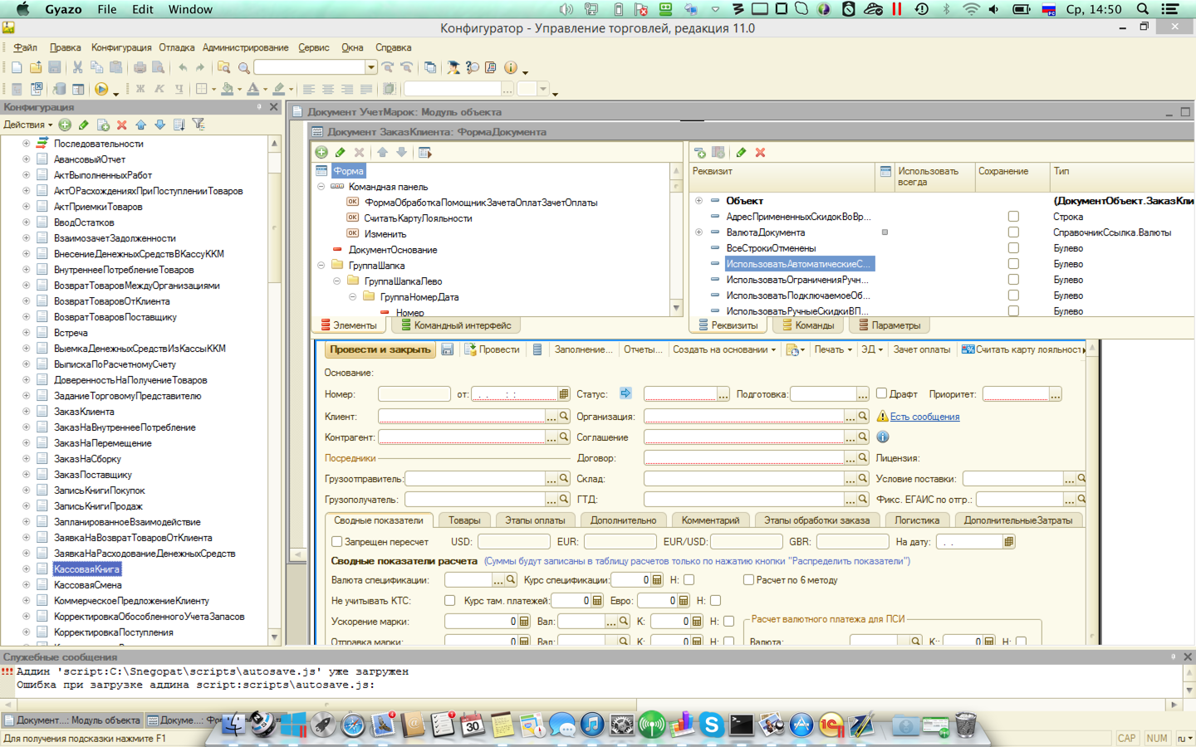Tick the Расчет по 6 методу checkbox

point(748,580)
